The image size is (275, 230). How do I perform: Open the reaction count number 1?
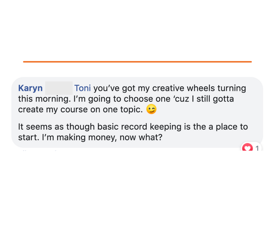coord(257,148)
